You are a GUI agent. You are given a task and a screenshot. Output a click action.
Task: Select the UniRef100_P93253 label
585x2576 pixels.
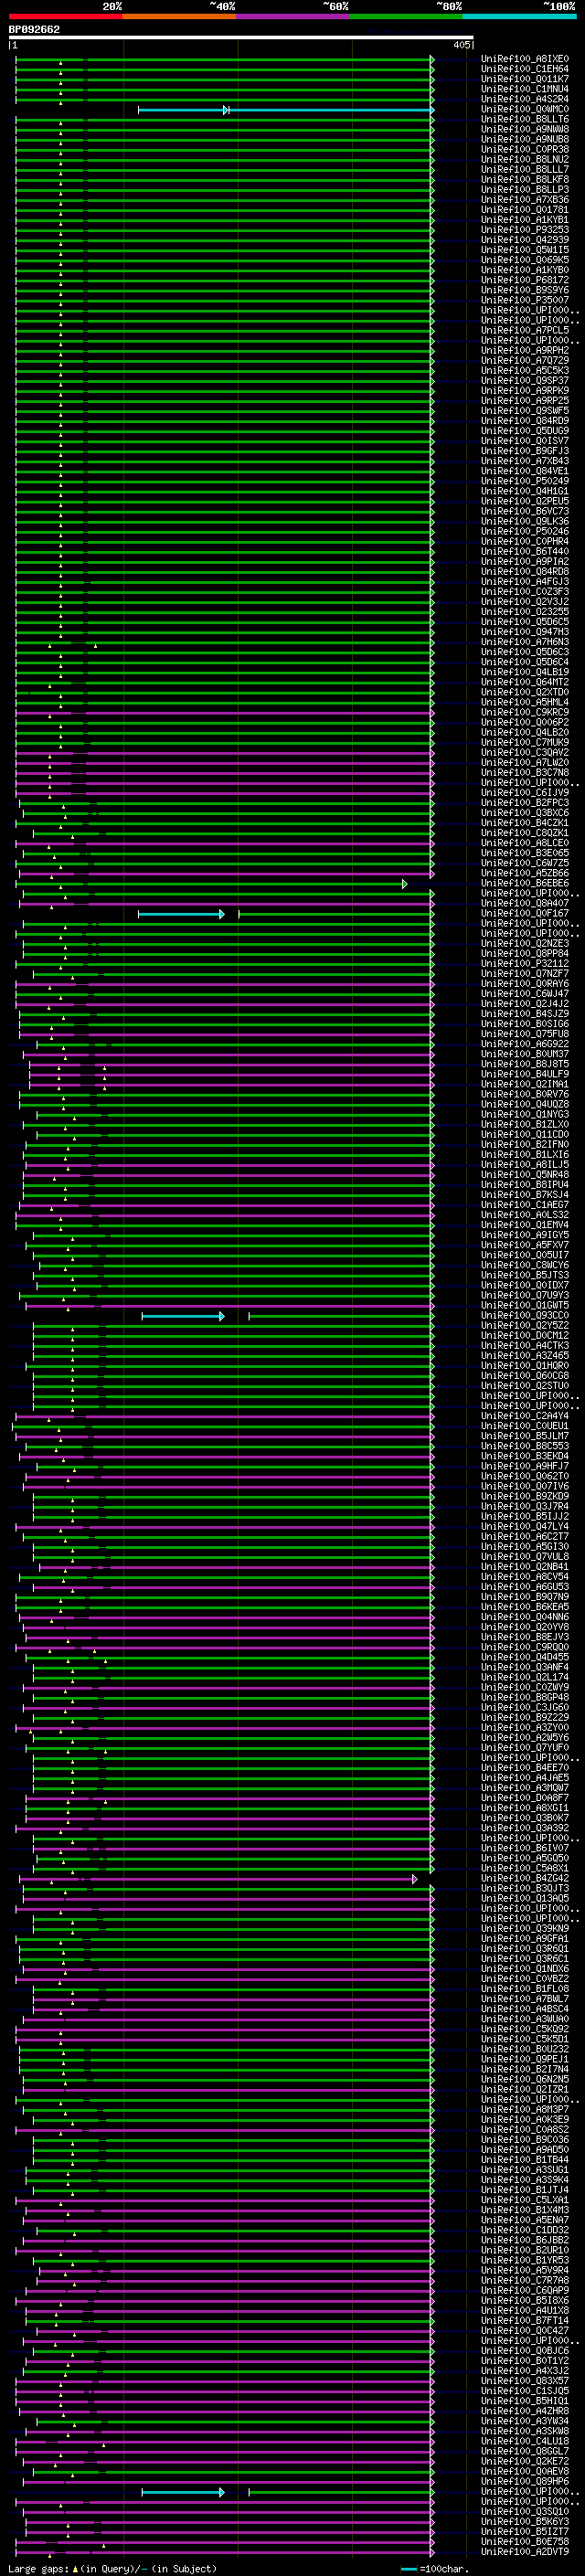click(524, 230)
